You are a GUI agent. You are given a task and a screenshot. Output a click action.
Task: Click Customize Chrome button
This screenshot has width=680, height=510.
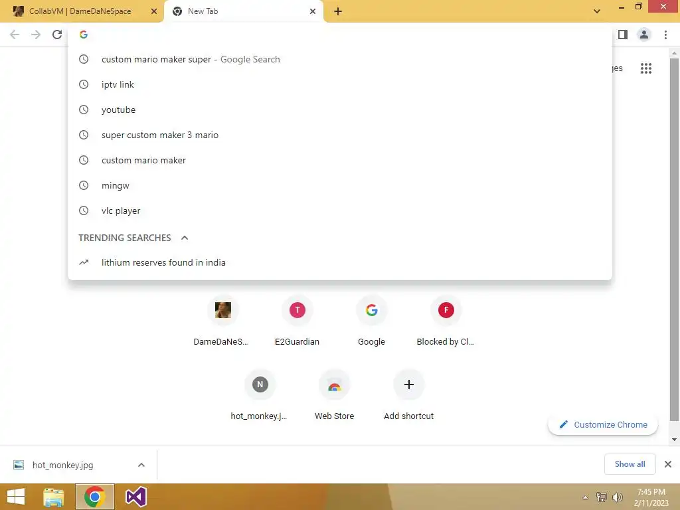pos(603,424)
